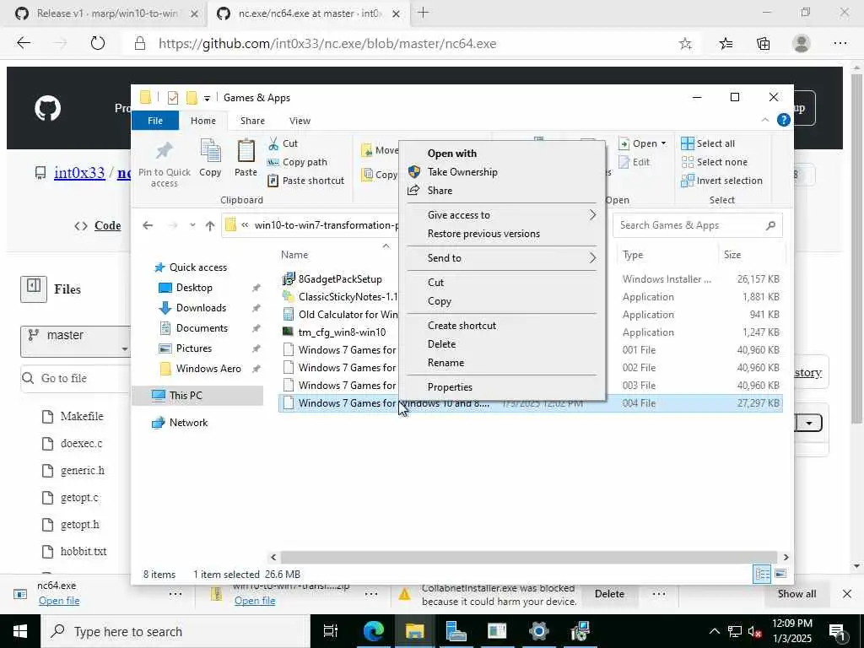Click Explorer help question mark icon

pos(783,120)
